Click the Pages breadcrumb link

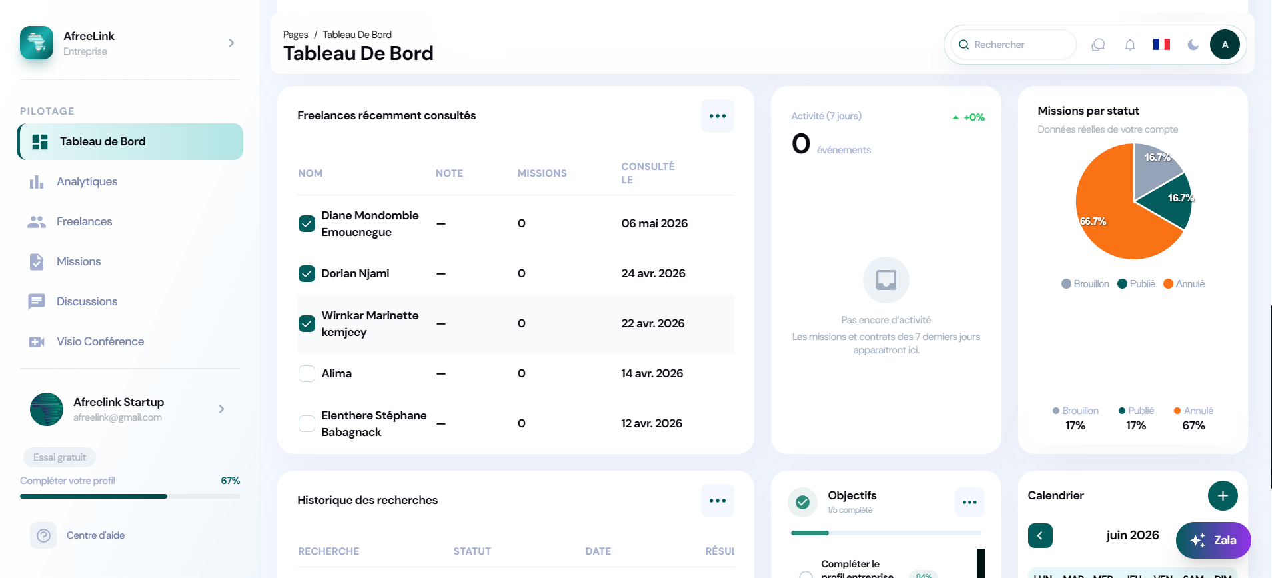tap(295, 35)
